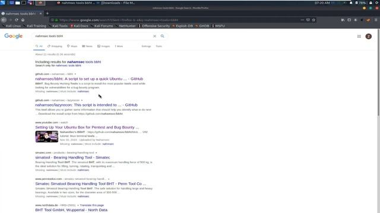
Task: Open Kali Tools bookmark
Action: [x=58, y=26]
